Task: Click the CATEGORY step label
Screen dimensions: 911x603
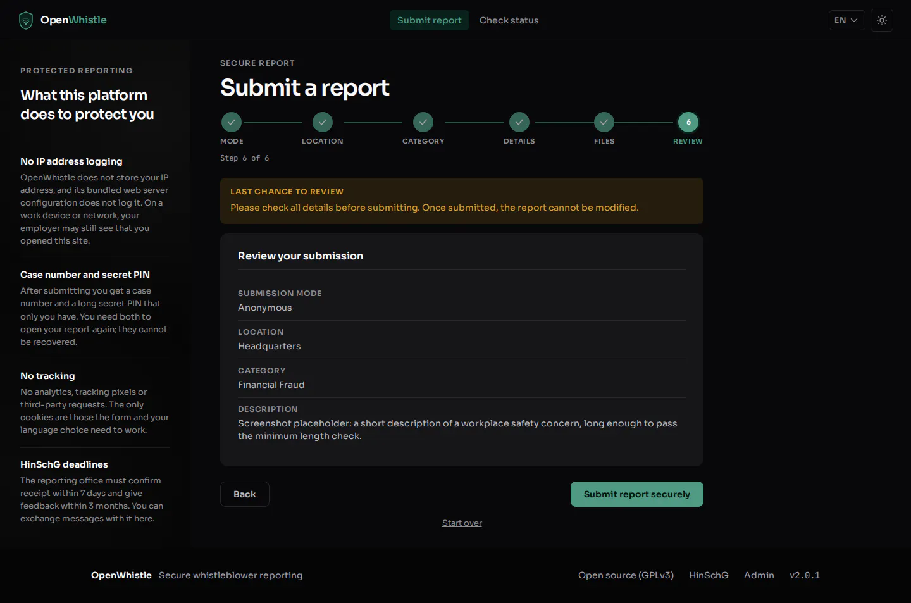Action: click(x=423, y=141)
